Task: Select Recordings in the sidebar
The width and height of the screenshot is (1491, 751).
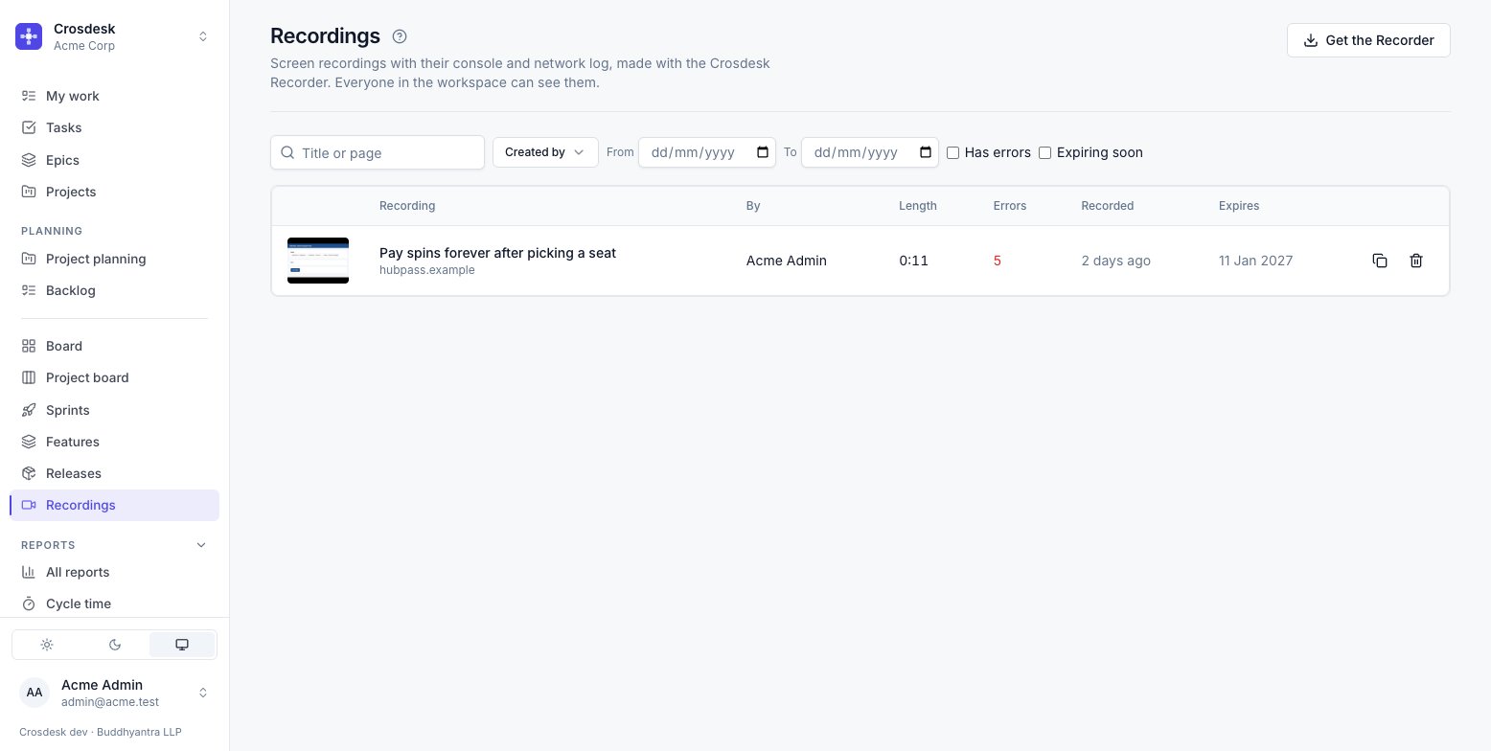Action: tap(115, 505)
